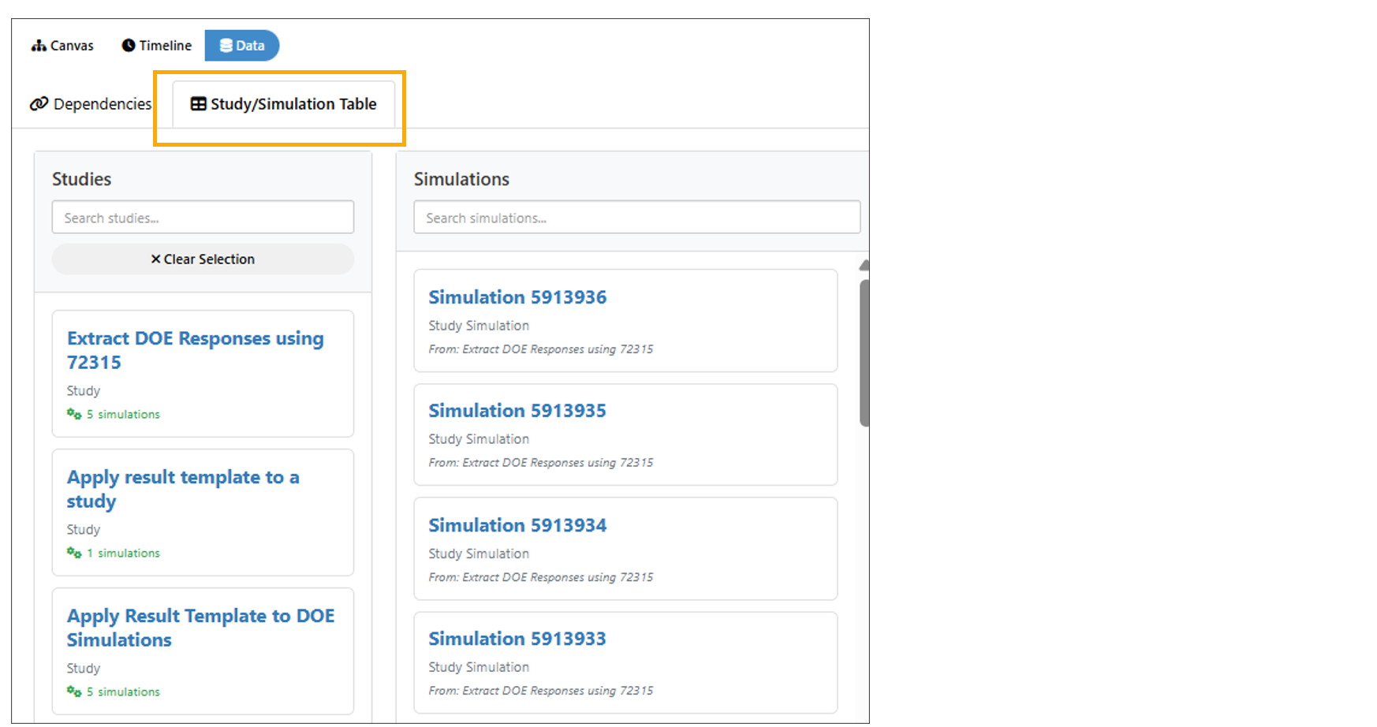Select the Study/Simulation Table tab
This screenshot has height=727, width=1377.
(x=284, y=104)
